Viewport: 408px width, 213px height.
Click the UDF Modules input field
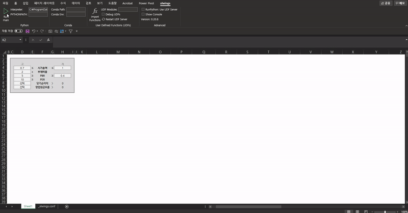[x=128, y=9]
